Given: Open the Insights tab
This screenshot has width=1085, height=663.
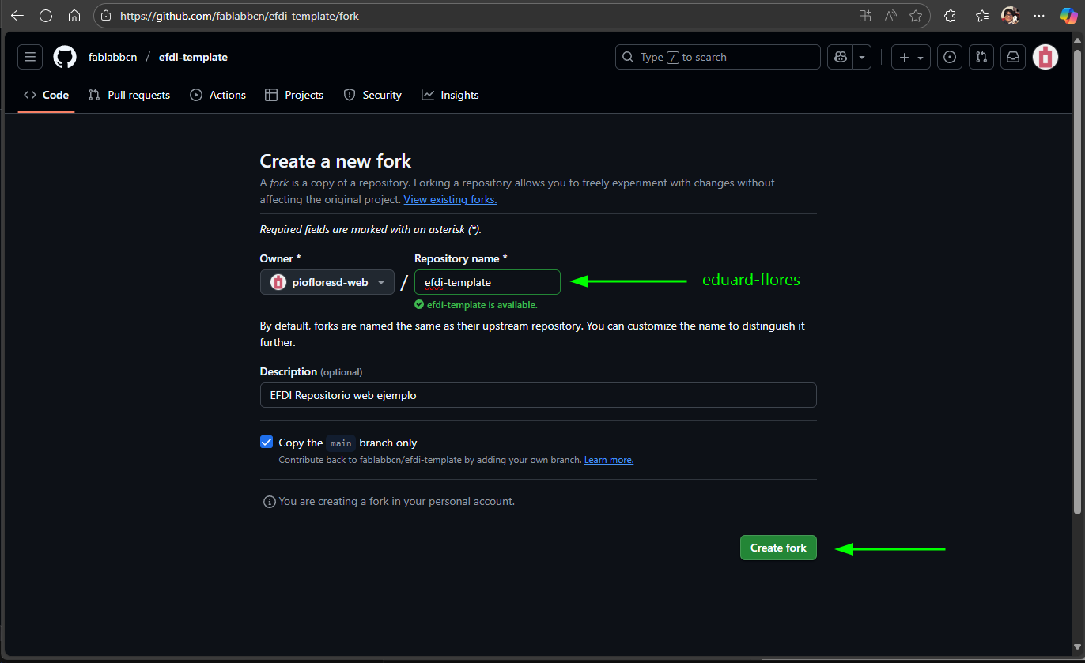Looking at the screenshot, I should point(450,95).
